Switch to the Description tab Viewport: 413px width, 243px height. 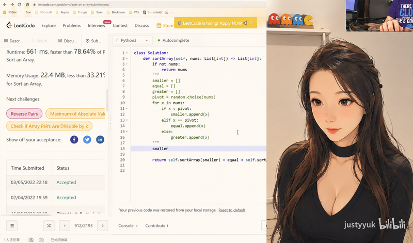[x=13, y=41]
